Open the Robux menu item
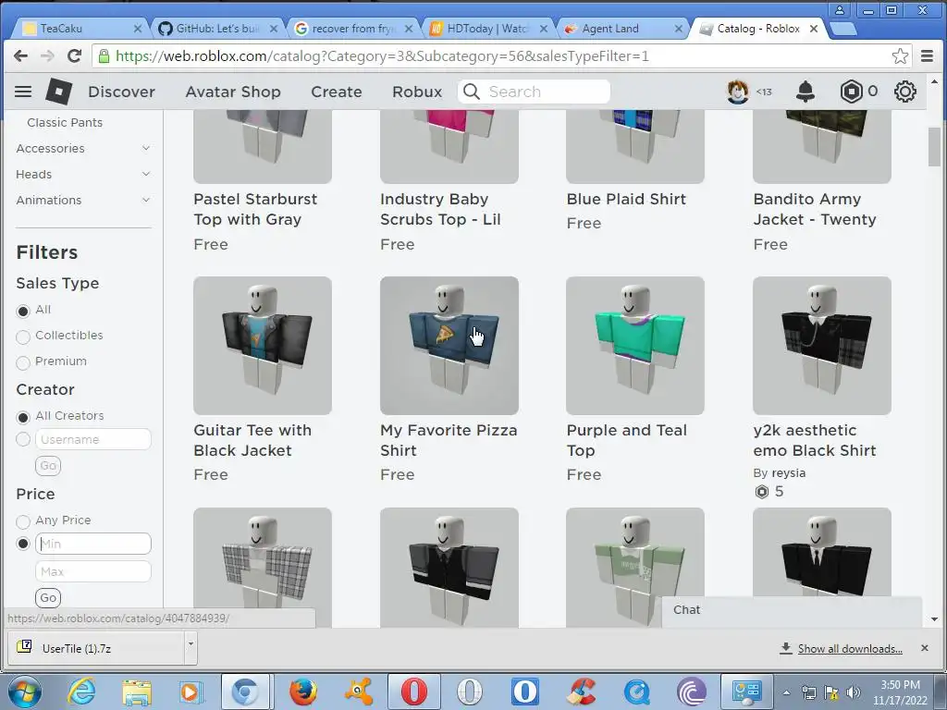 [417, 92]
